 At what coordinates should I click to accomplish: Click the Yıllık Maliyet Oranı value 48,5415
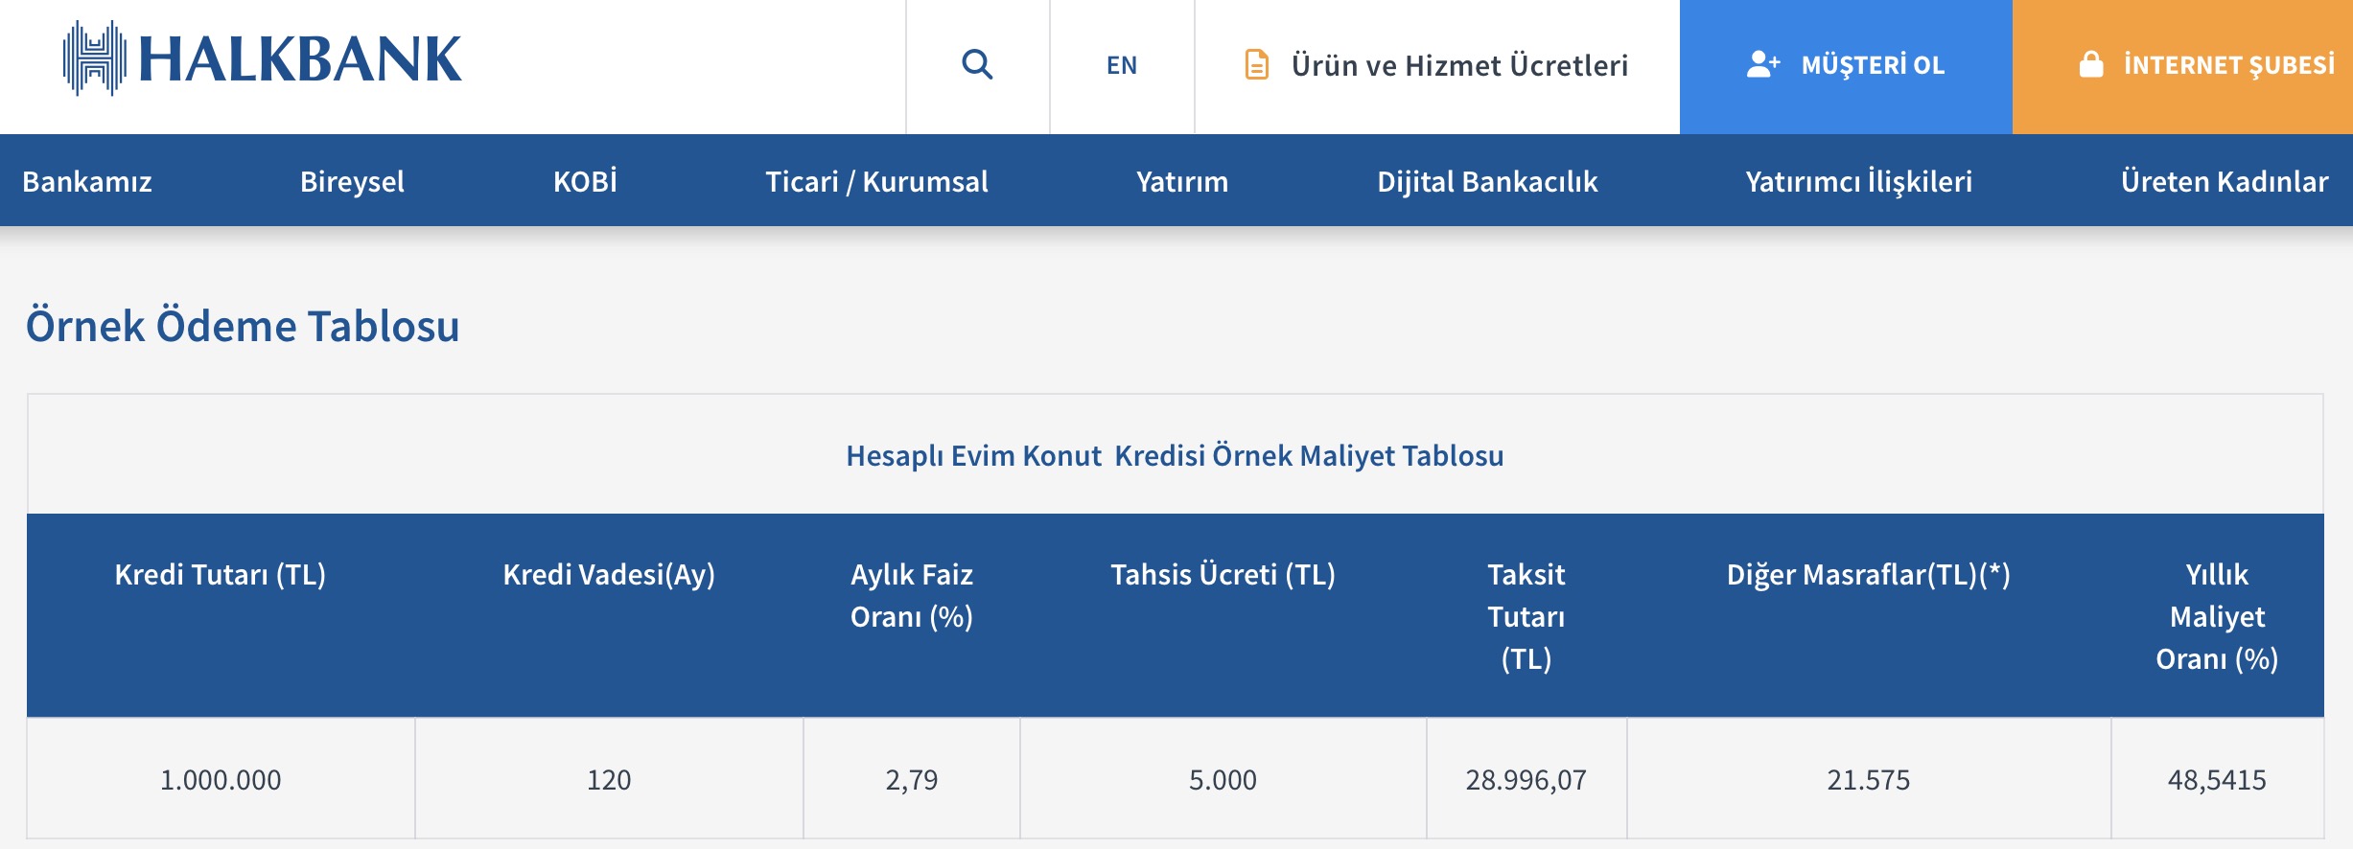point(2217,780)
